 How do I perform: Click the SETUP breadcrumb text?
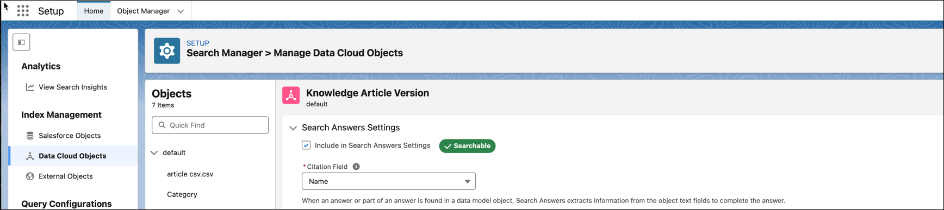(x=198, y=43)
